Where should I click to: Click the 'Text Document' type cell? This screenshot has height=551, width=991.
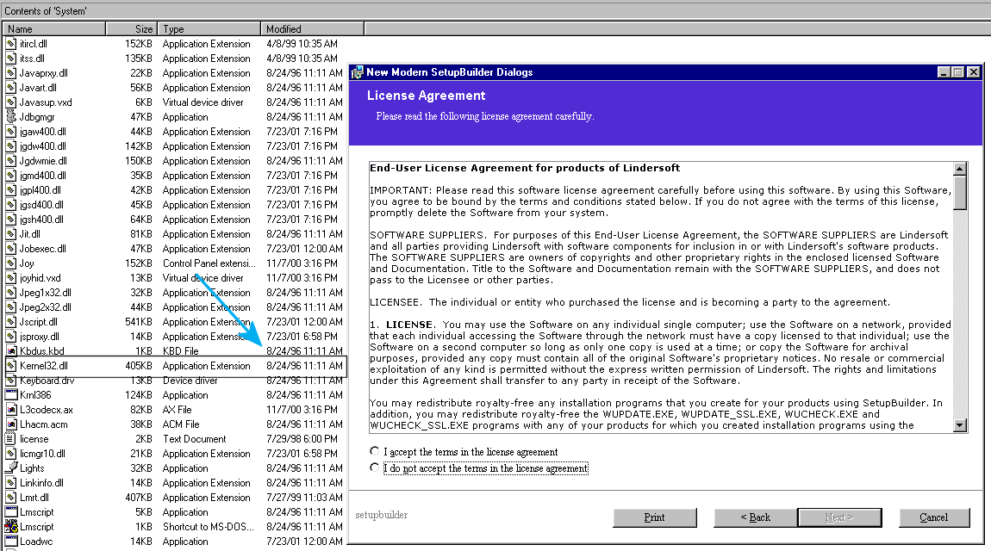click(194, 439)
